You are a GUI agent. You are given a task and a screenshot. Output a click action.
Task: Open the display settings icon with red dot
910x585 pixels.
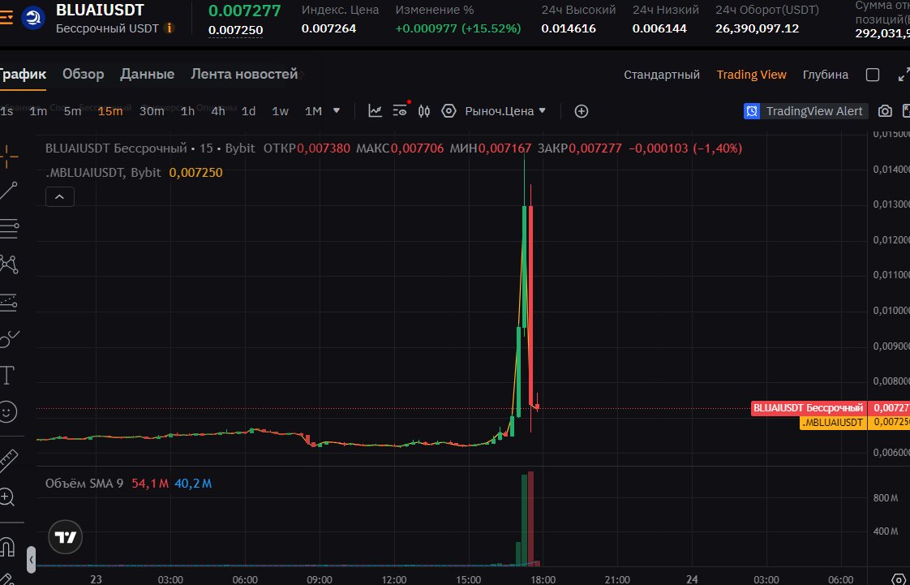point(401,110)
